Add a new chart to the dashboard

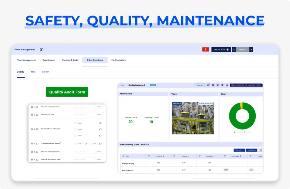(x=208, y=85)
